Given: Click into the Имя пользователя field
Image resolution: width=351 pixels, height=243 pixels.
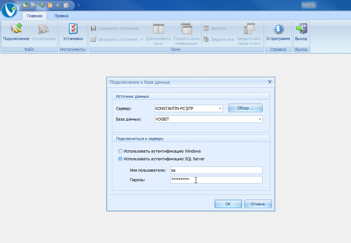Looking at the screenshot, I should 216,170.
